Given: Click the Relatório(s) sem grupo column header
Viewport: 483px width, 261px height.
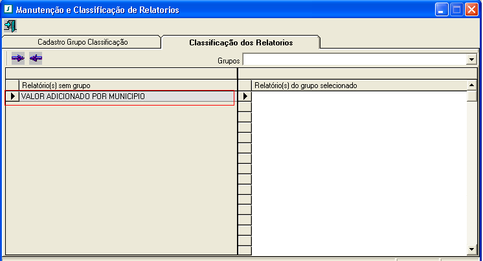Looking at the screenshot, I should (128, 85).
